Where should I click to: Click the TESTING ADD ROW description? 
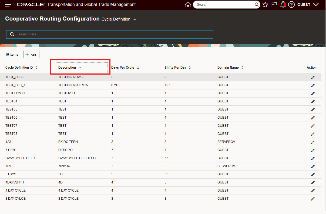(73, 85)
